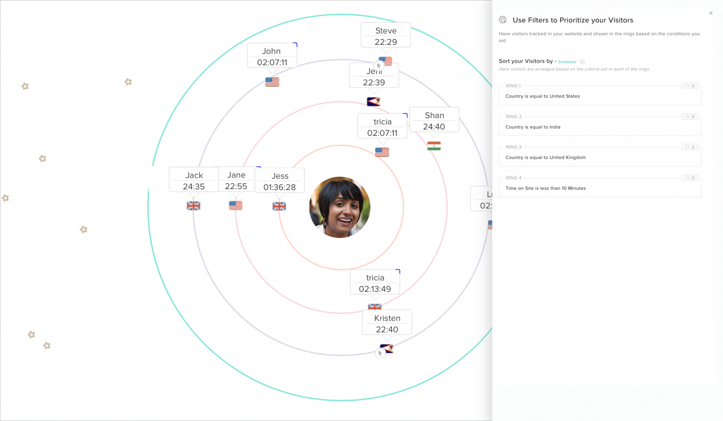Click the flag under the 22:39 card
The height and width of the screenshot is (421, 723).
[x=373, y=102]
